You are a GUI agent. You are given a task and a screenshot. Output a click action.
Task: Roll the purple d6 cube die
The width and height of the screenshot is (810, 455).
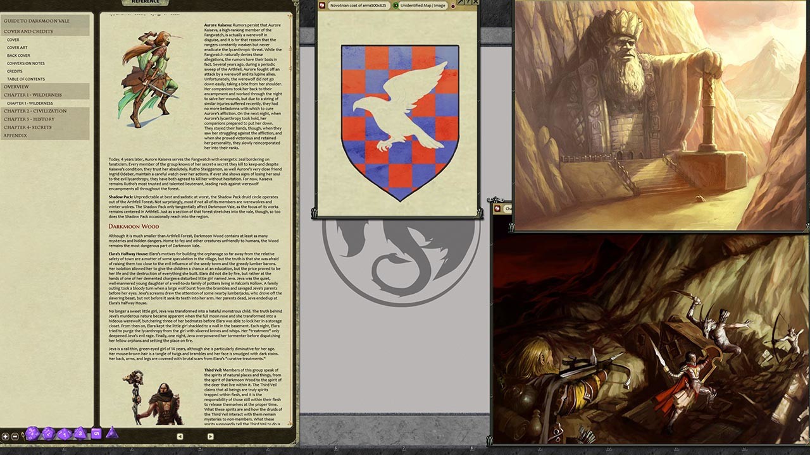[x=96, y=434]
